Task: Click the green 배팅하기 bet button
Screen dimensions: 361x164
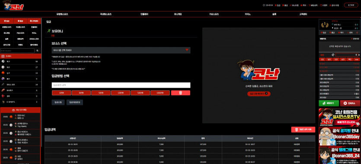Action: [329, 103]
